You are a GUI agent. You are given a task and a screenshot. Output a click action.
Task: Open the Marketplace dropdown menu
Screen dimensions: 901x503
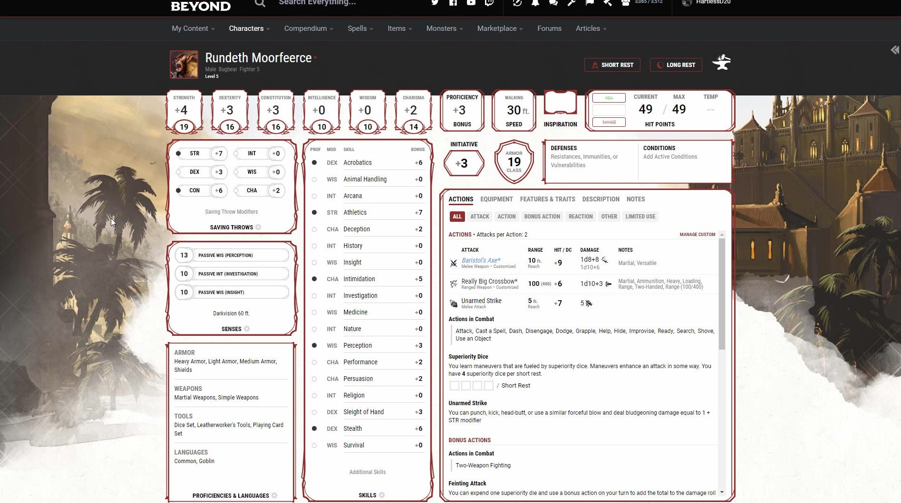(x=500, y=28)
